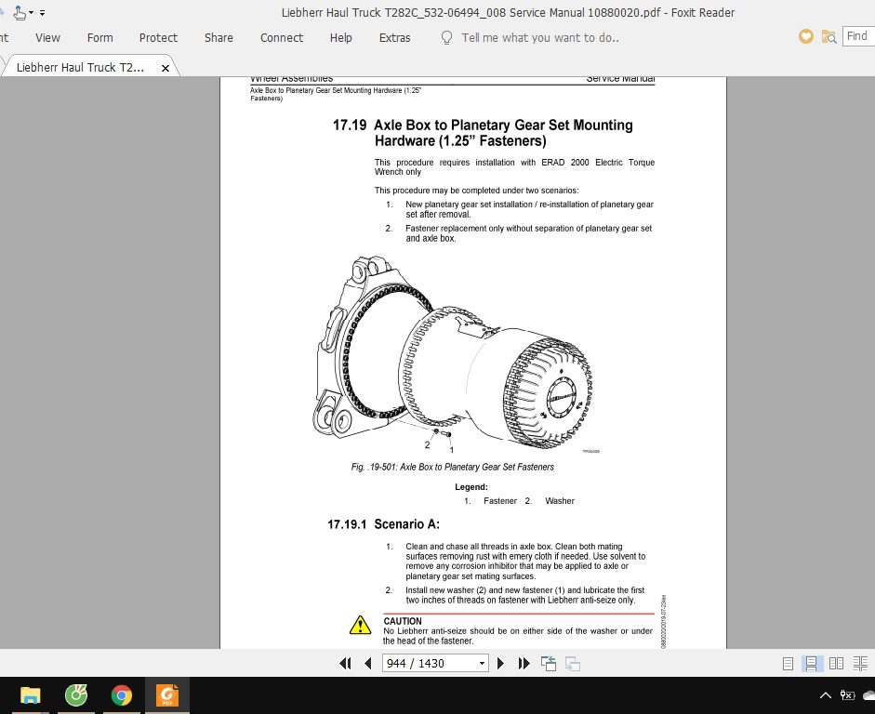The height and width of the screenshot is (714, 875).
Task: Jump to the last page
Action: point(524,663)
